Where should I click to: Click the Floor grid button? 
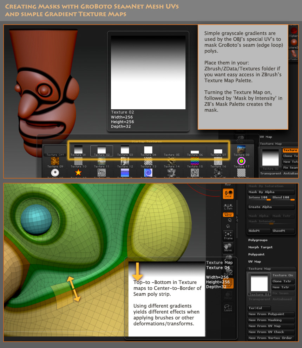click(228, 185)
